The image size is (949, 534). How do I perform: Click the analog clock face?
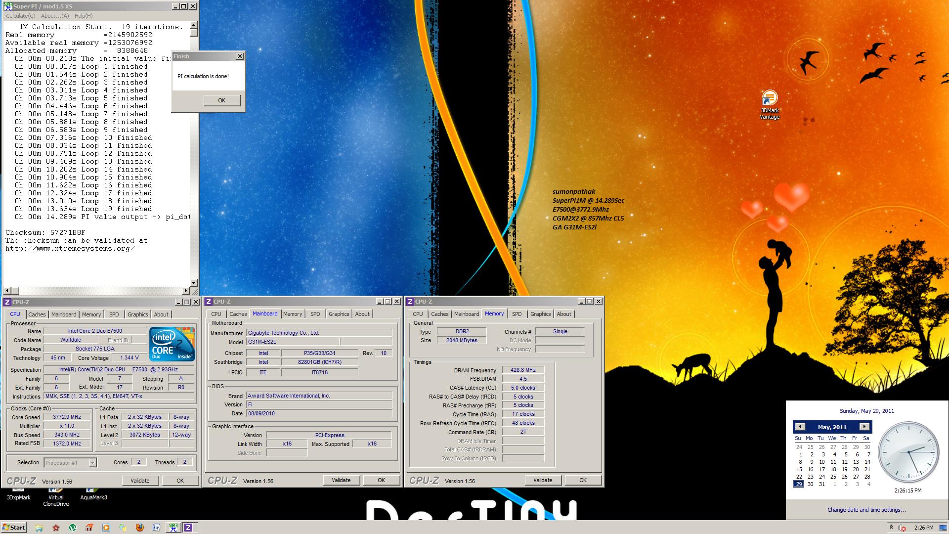(x=908, y=452)
